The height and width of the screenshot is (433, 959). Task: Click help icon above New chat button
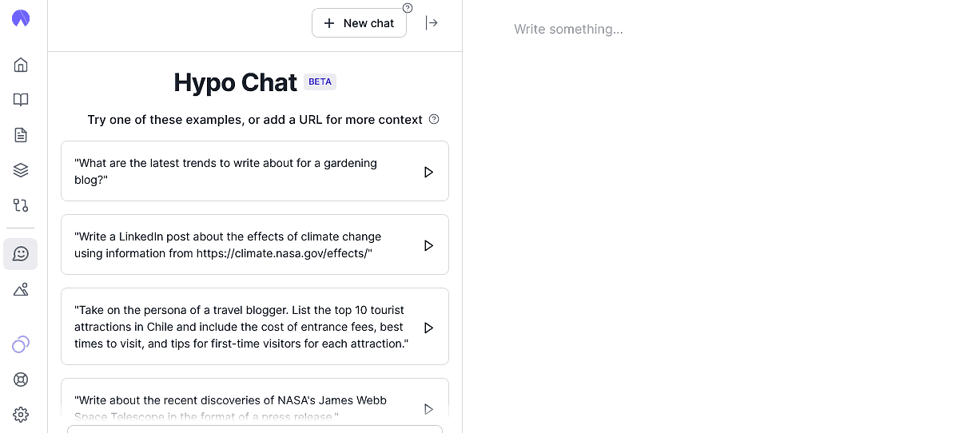(x=408, y=8)
